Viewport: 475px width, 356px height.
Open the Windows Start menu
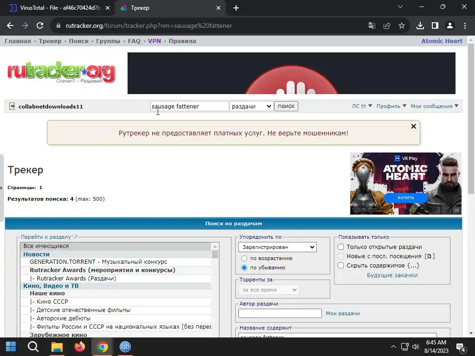[x=11, y=347]
